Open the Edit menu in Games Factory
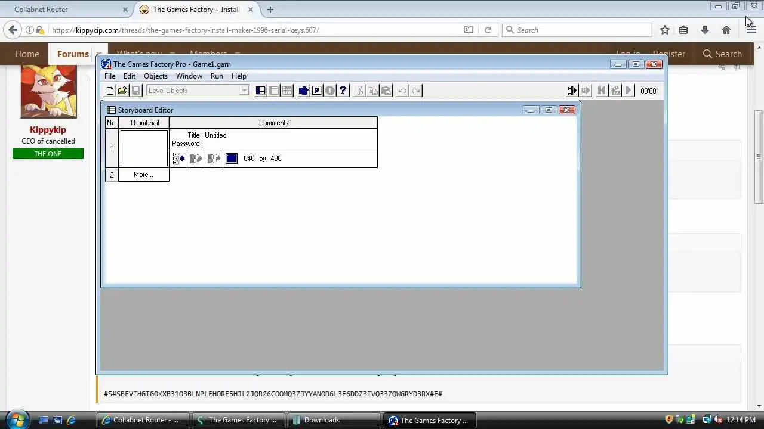Image resolution: width=764 pixels, height=429 pixels. [130, 76]
